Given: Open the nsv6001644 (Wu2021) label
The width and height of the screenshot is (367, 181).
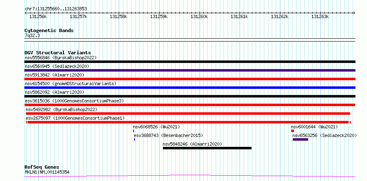Looking at the screenshot, I should click(x=314, y=127).
